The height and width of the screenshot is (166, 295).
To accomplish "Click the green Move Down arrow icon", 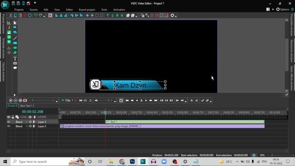I will 112,15.
